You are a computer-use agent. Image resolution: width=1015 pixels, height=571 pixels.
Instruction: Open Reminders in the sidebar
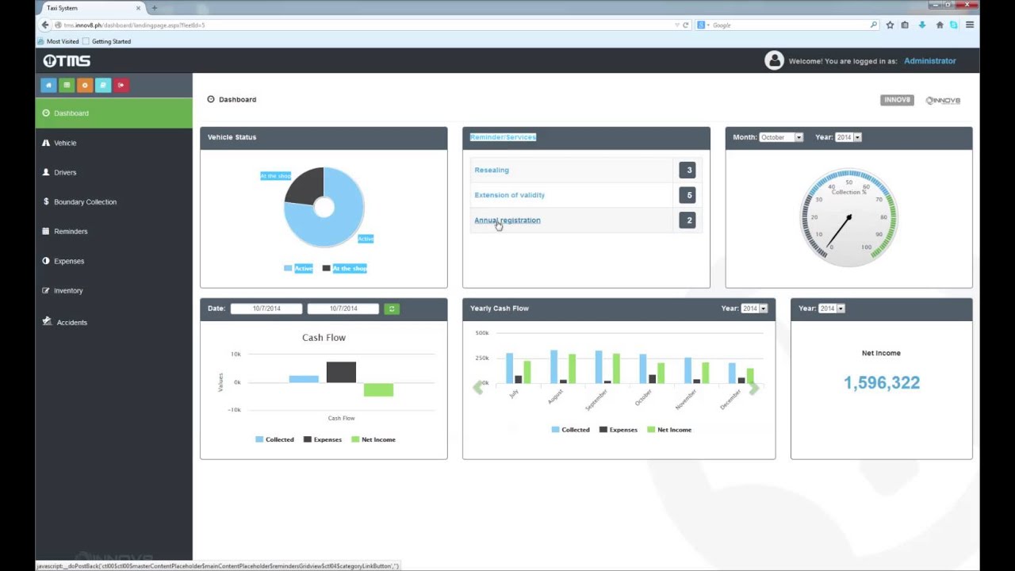(113, 232)
